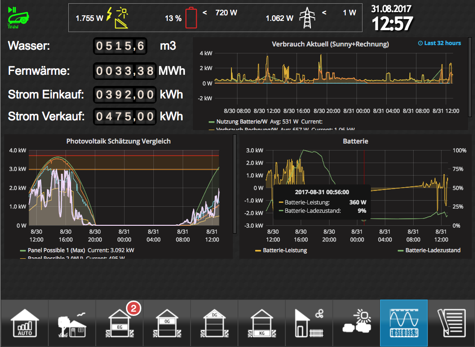Select the red battery charge icon

point(191,18)
